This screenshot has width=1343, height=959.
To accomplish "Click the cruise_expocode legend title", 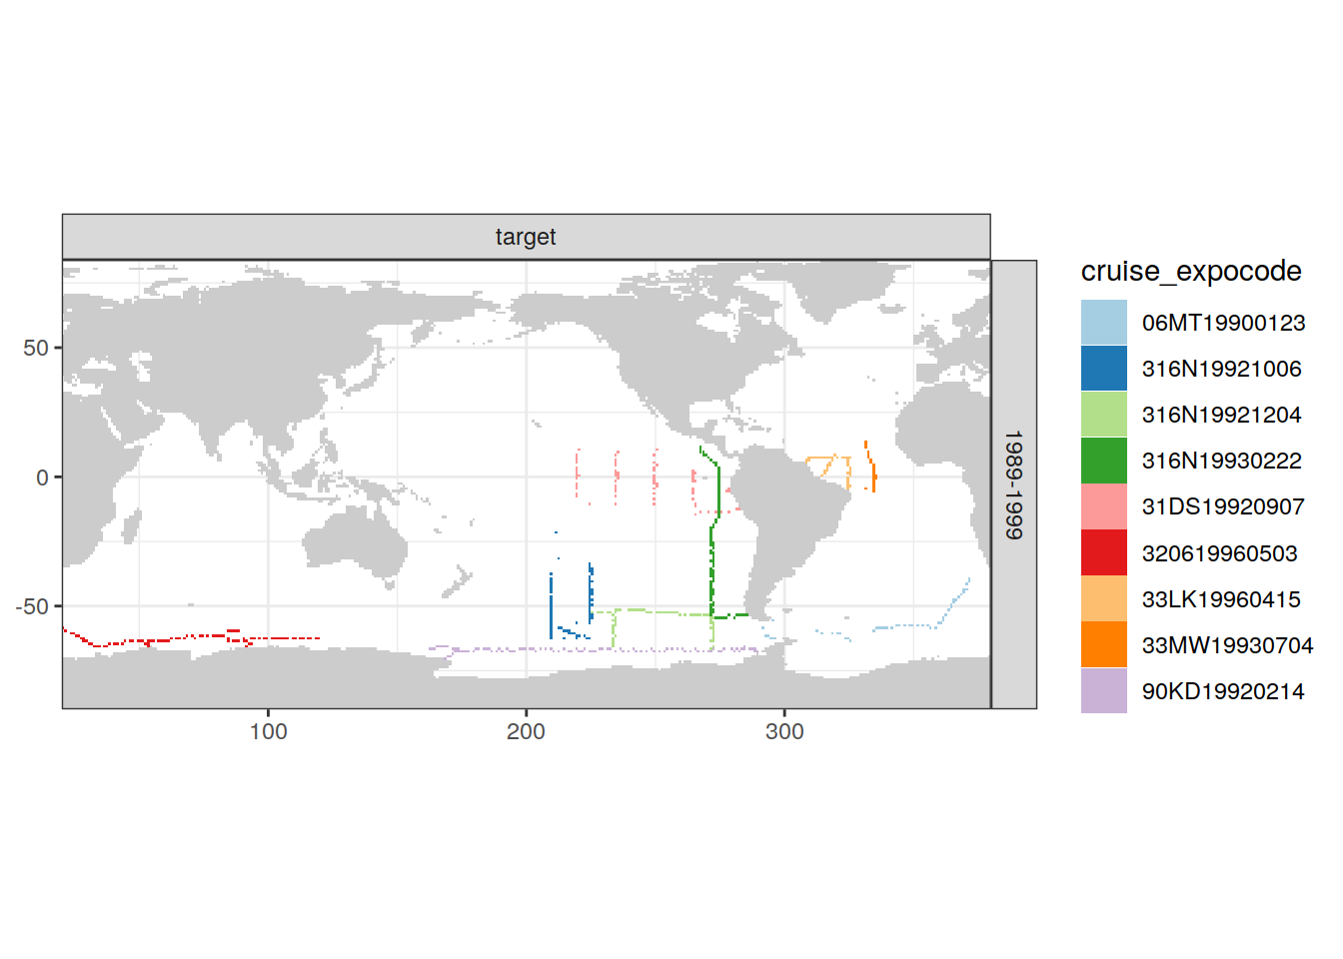I will click(x=1190, y=272).
